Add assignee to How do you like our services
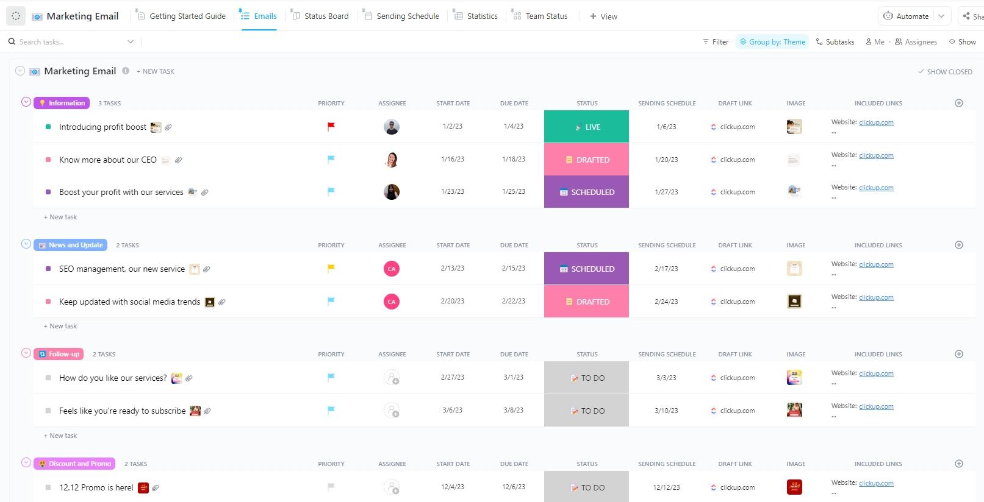984x502 pixels. [392, 378]
